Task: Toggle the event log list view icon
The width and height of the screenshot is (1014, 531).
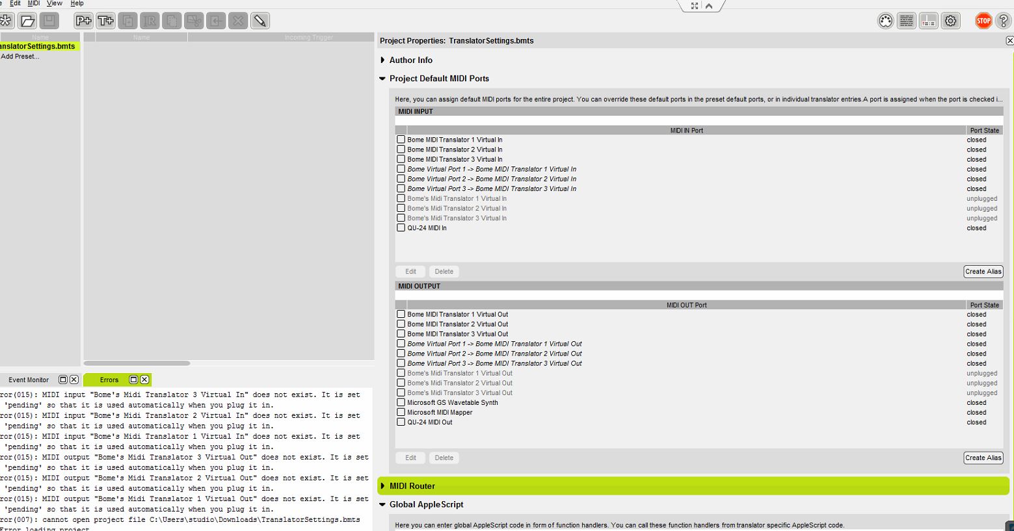Action: pos(907,21)
